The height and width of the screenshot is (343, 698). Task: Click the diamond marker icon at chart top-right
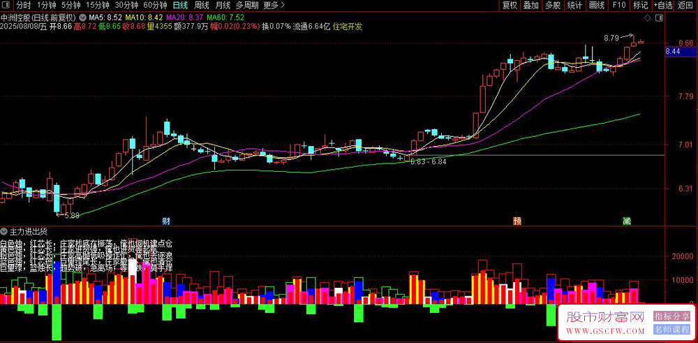pos(648,18)
